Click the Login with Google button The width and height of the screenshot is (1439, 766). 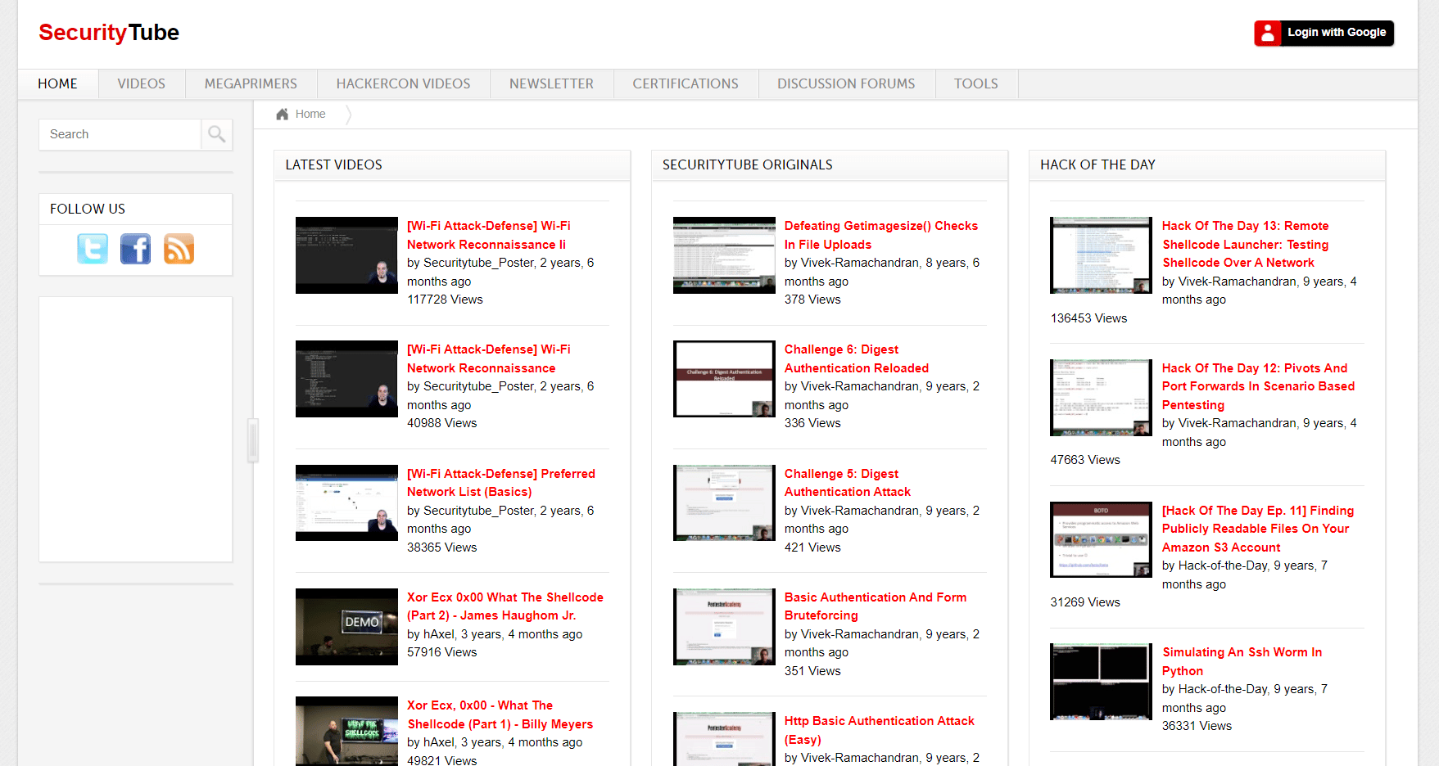(1324, 33)
